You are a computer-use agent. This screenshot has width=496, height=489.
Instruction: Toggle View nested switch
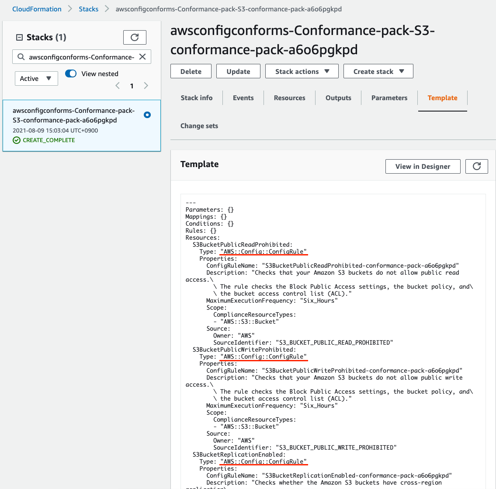pos(71,73)
